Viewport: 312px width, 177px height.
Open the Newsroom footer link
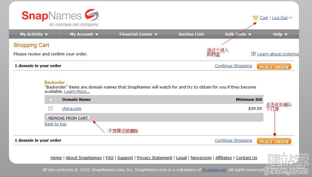[201, 158]
